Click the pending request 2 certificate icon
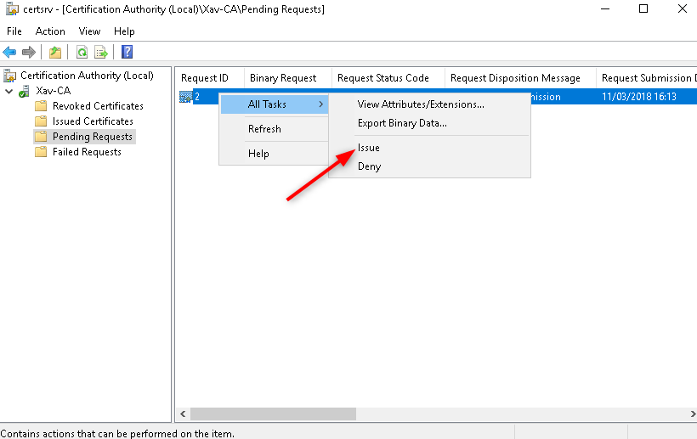Image resolution: width=697 pixels, height=439 pixels. [x=186, y=97]
